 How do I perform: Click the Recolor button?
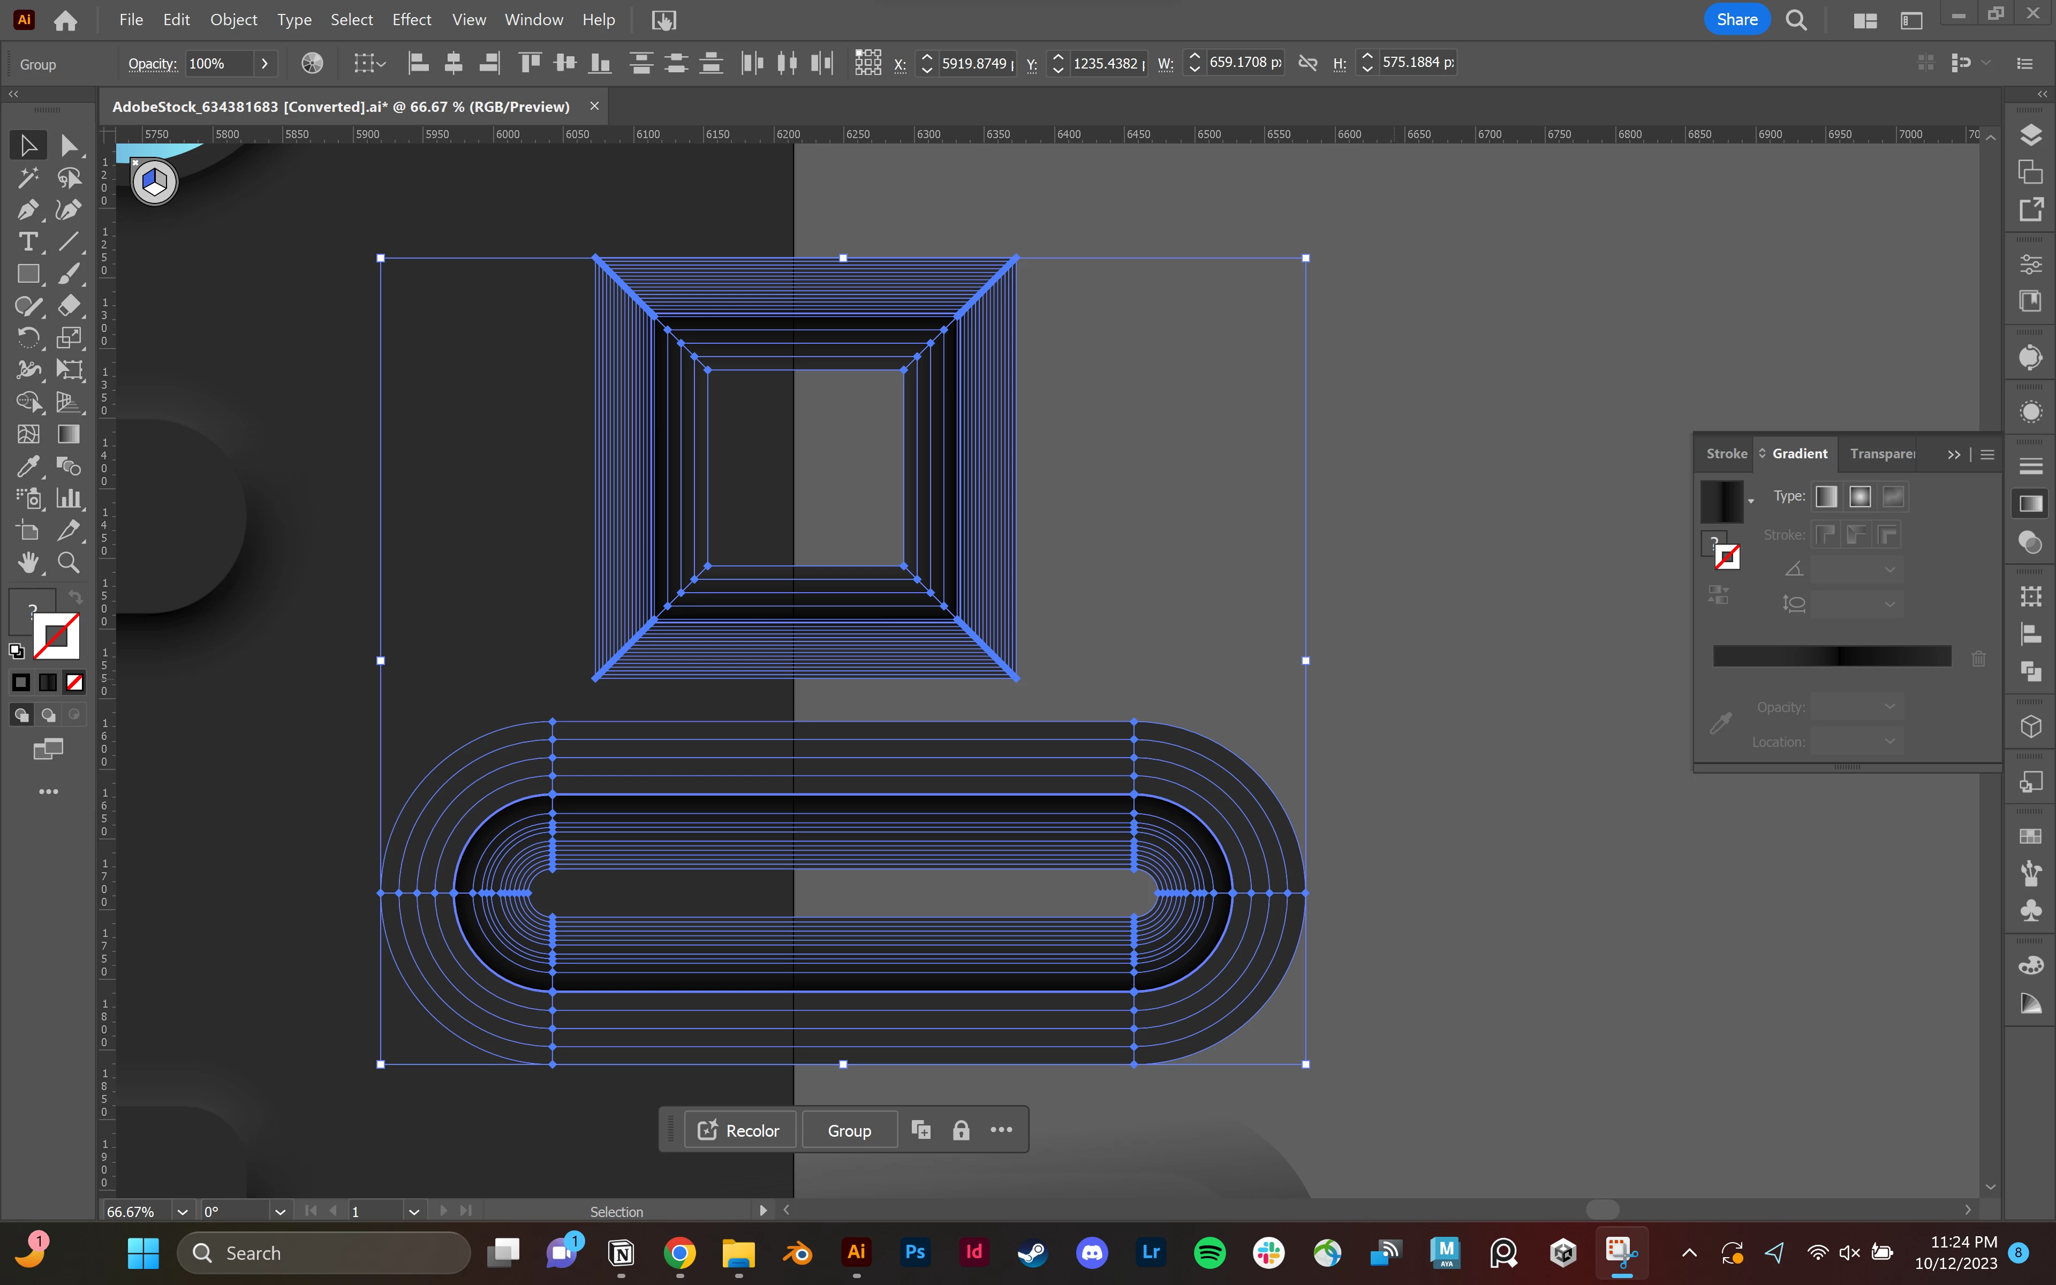(739, 1130)
